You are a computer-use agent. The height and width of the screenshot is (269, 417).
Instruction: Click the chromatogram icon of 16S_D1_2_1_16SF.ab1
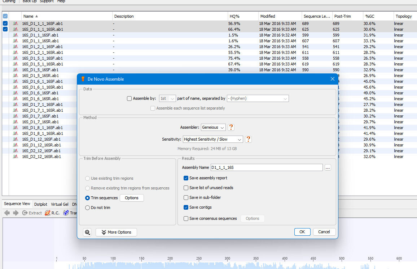click(16, 47)
